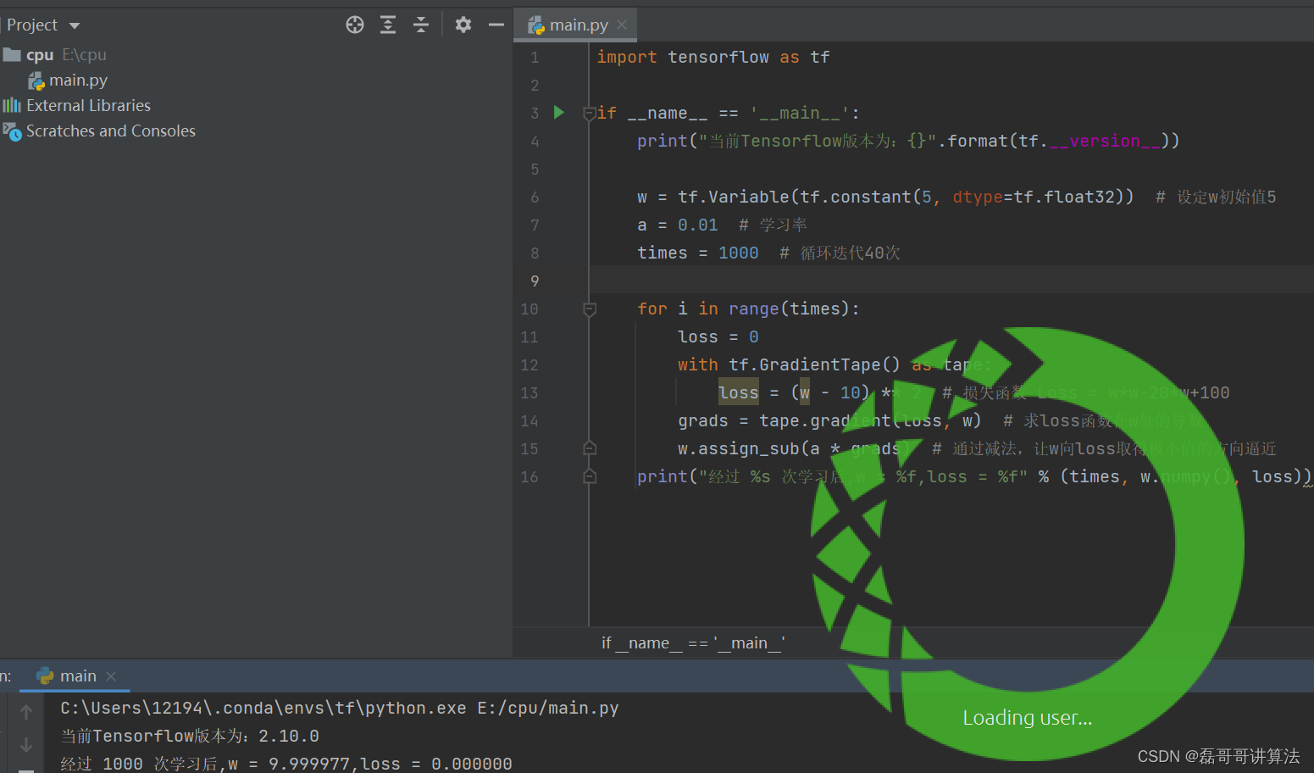The image size is (1314, 773).
Task: Click the Collapse All icon
Action: click(421, 25)
